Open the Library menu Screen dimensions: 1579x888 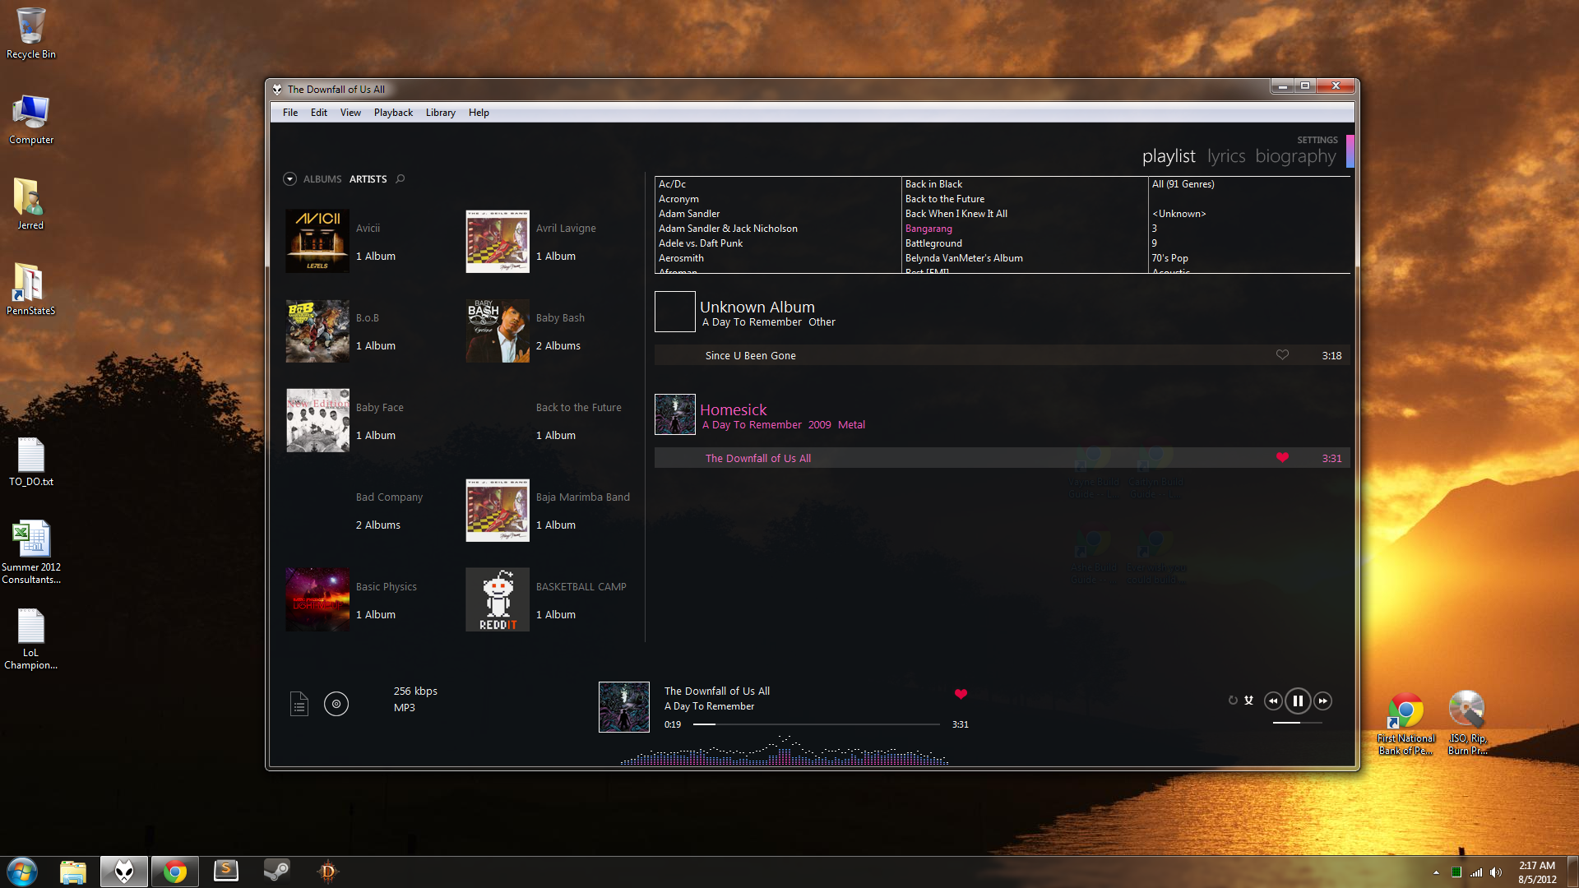(x=441, y=113)
